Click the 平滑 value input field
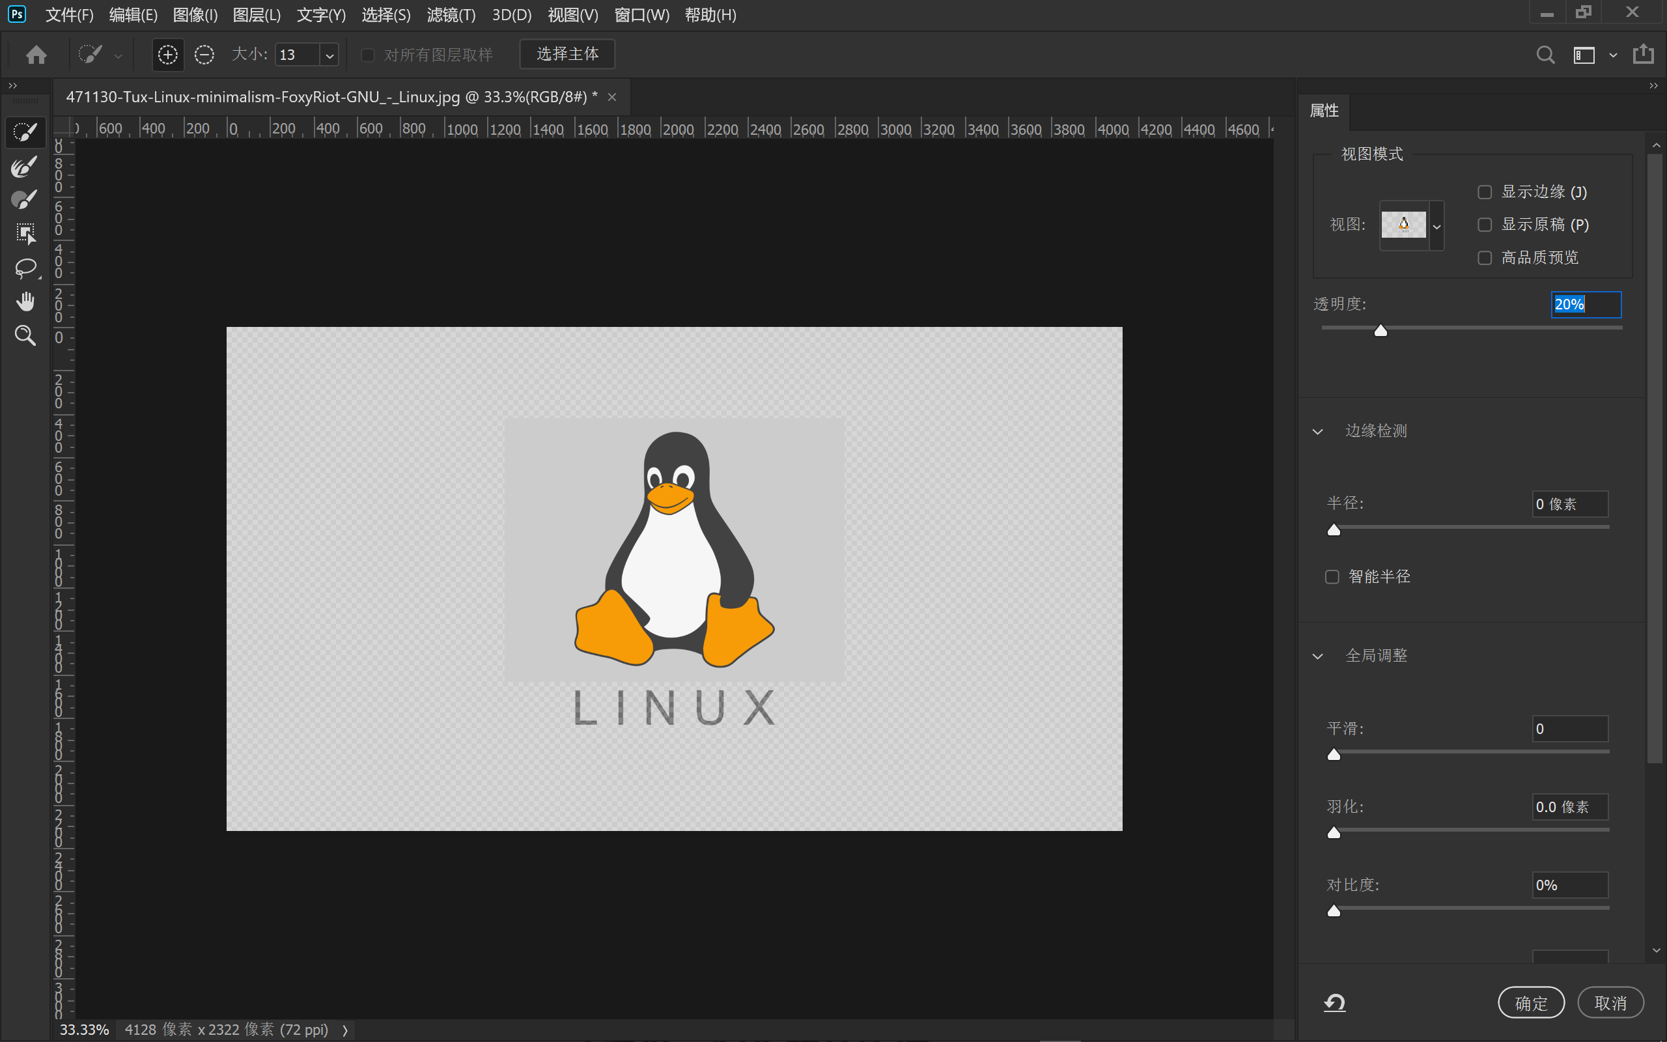This screenshot has height=1042, width=1667. pos(1570,729)
